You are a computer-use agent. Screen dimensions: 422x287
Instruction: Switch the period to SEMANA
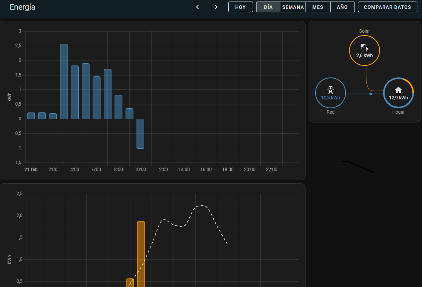(293, 7)
